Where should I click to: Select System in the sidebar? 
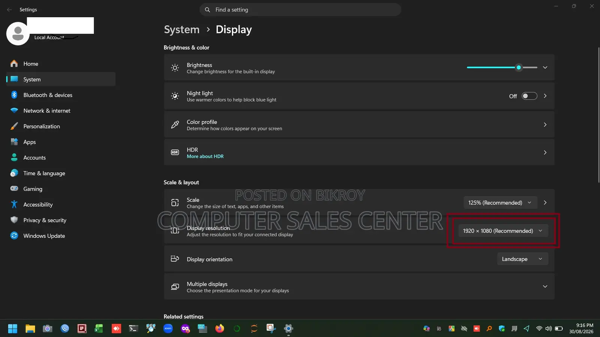coord(61,79)
